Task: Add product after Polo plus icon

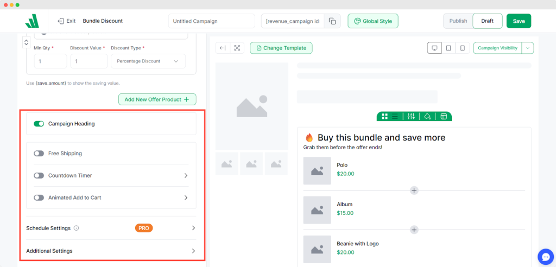Action: (414, 190)
